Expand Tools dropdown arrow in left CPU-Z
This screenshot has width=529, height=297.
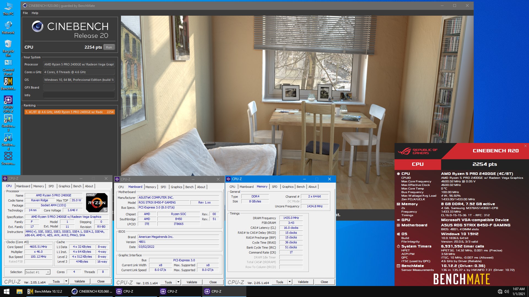click(x=66, y=281)
